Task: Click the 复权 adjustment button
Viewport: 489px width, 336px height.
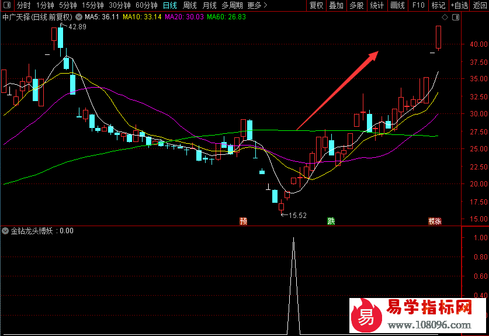Action: pyautogui.click(x=316, y=5)
